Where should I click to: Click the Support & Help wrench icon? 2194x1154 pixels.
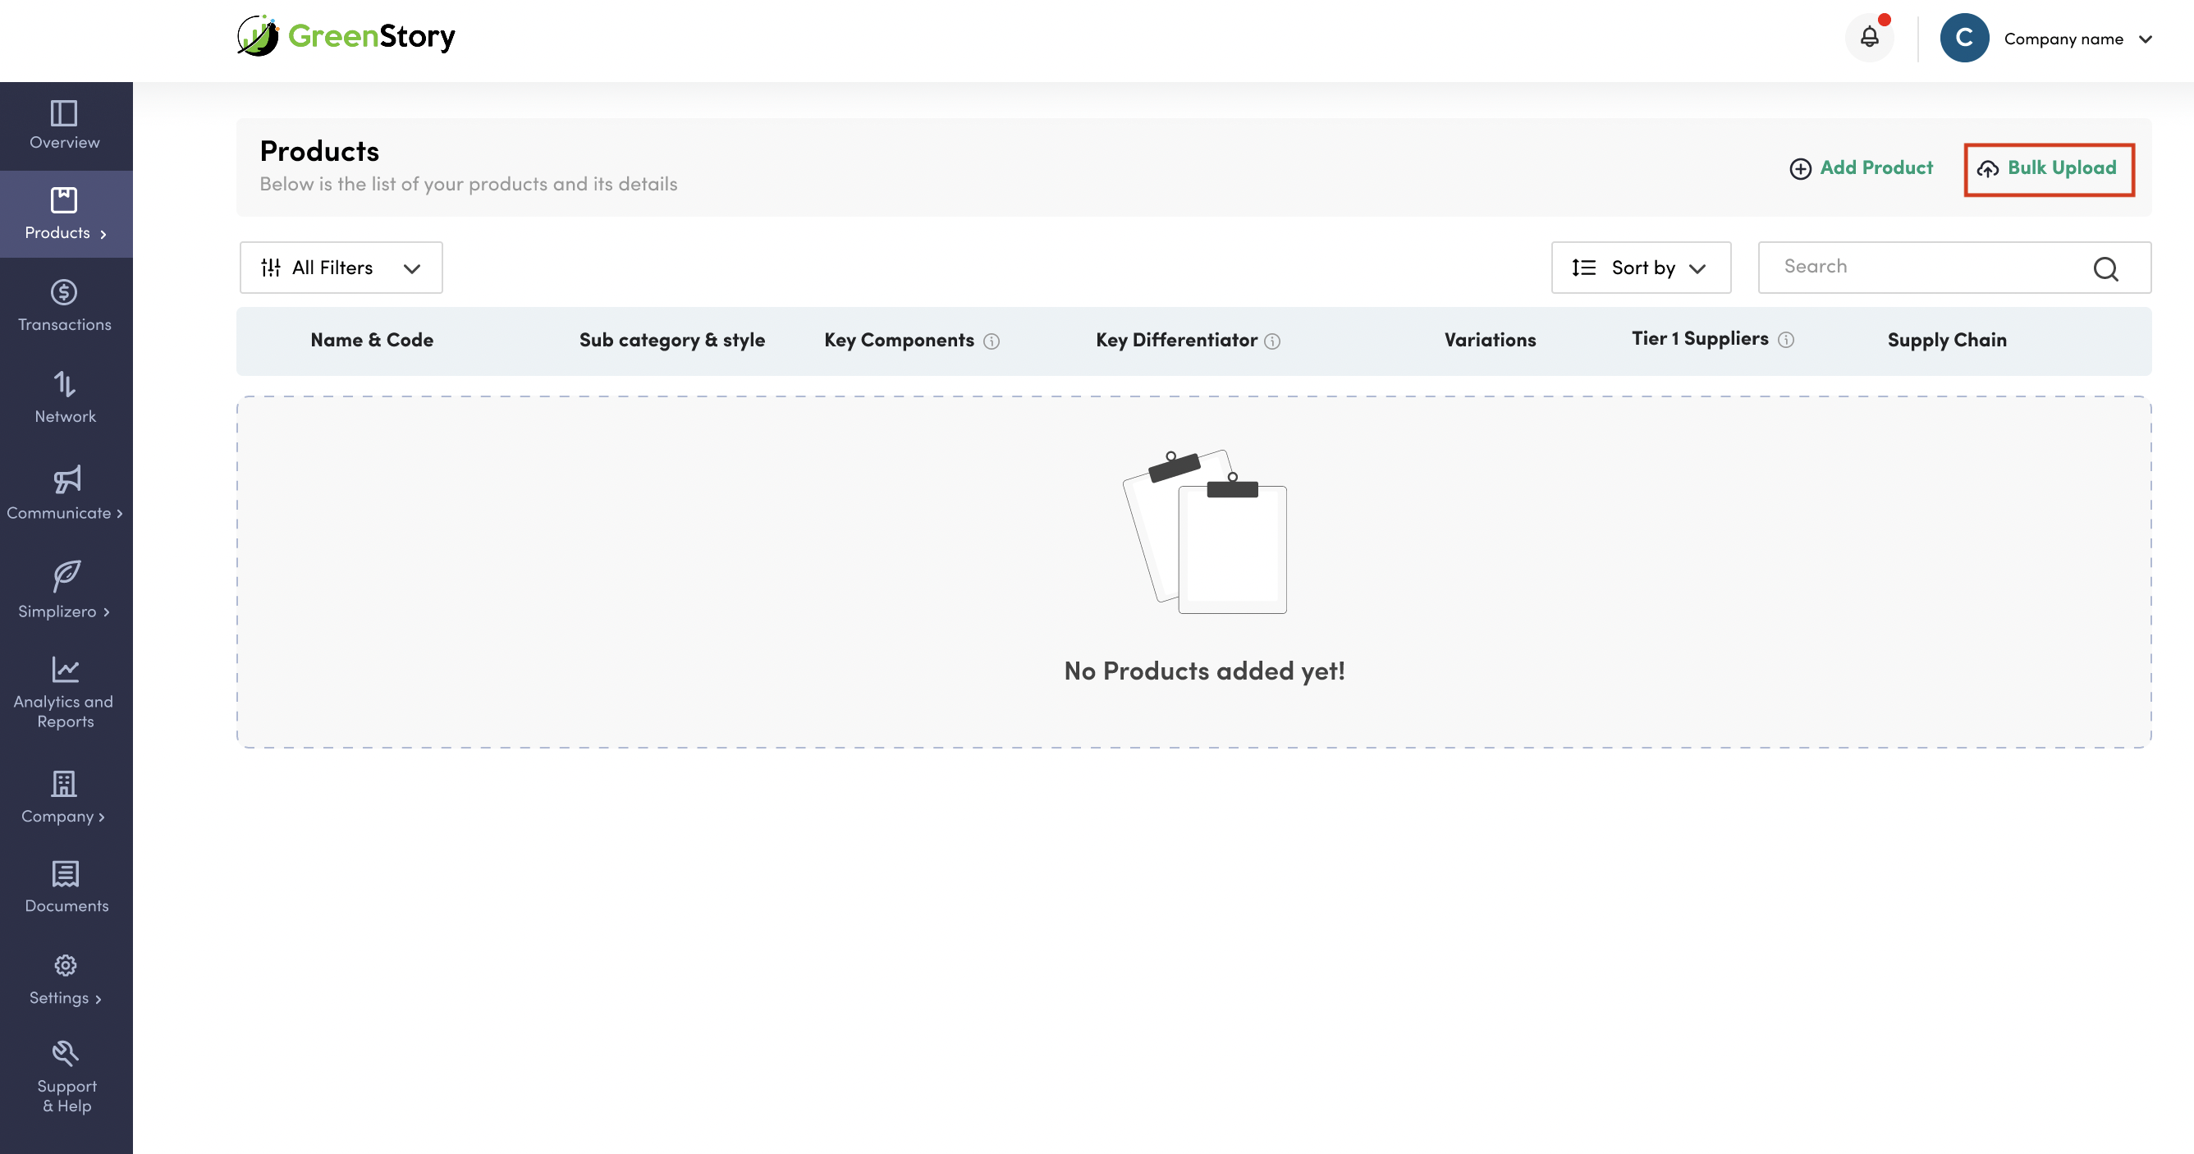coord(65,1054)
